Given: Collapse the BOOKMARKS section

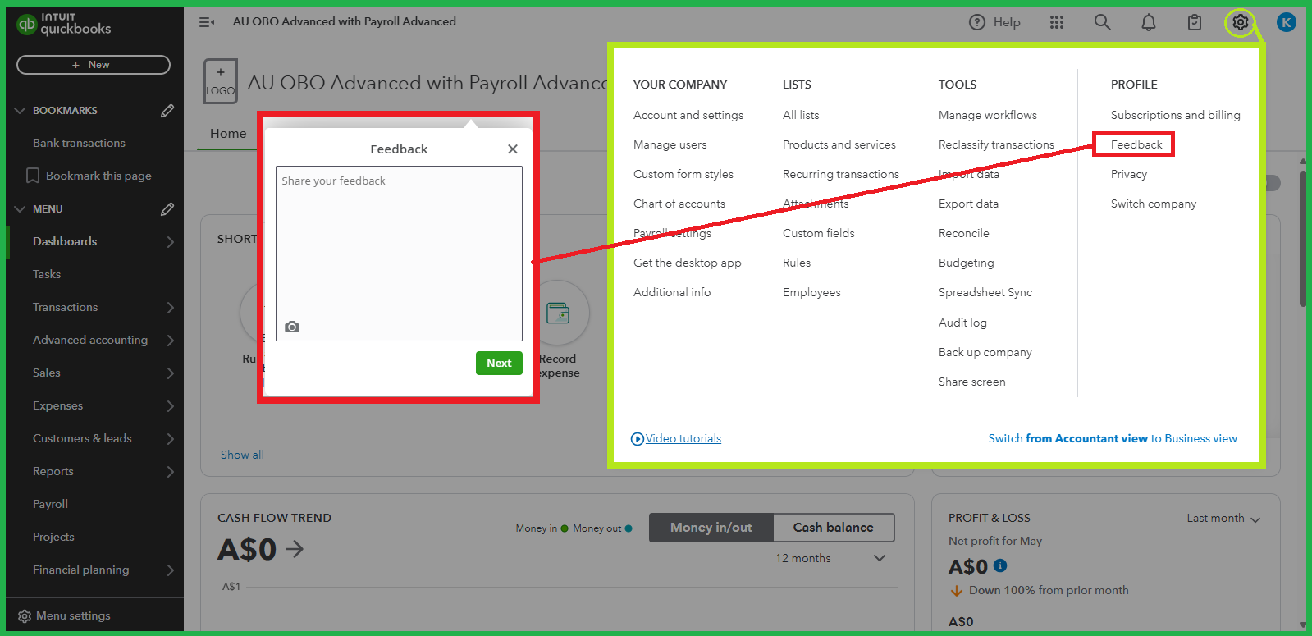Looking at the screenshot, I should 20,110.
